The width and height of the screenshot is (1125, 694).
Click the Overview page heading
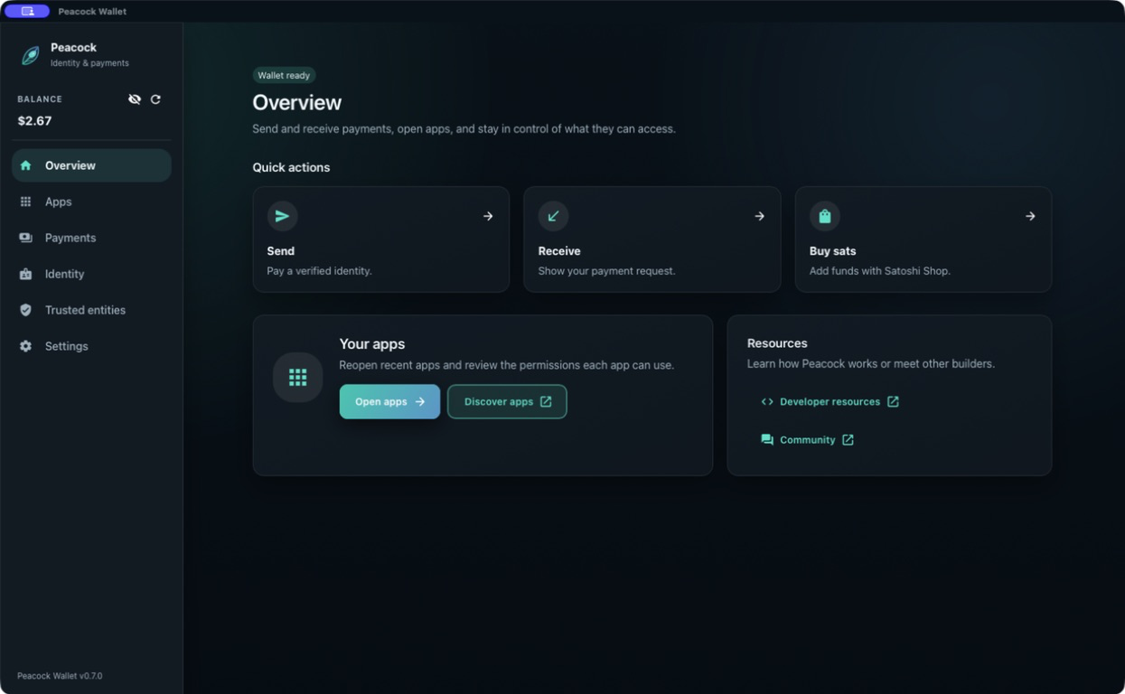tap(297, 103)
